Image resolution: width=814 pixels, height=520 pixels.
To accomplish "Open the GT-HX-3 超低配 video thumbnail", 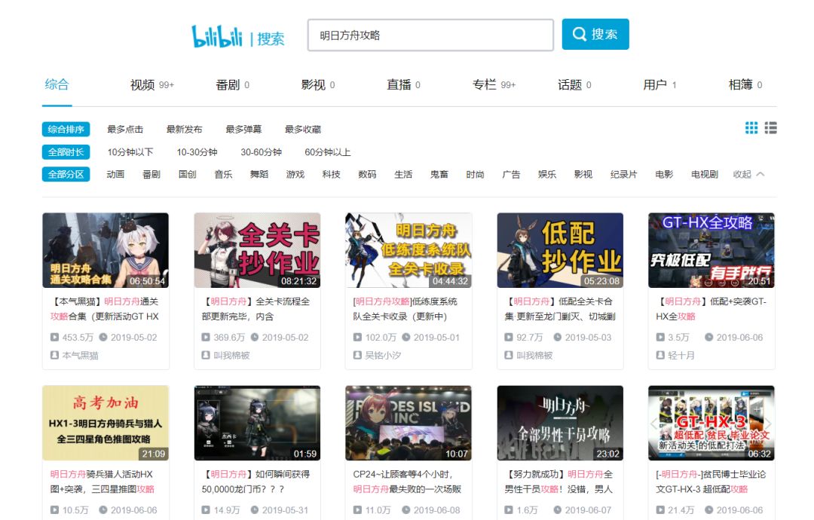I will pos(711,423).
